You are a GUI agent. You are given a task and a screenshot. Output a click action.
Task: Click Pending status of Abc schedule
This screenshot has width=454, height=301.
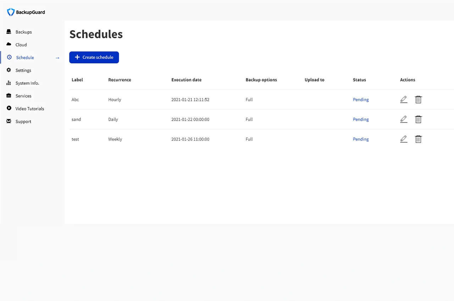point(361,100)
